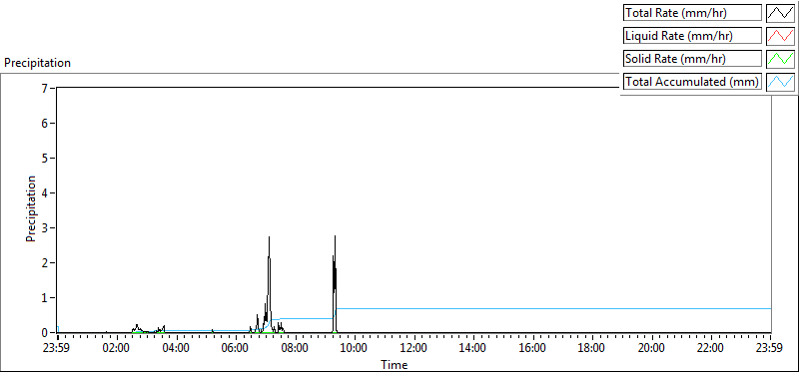Click the 23:59 start time axis label

58,348
